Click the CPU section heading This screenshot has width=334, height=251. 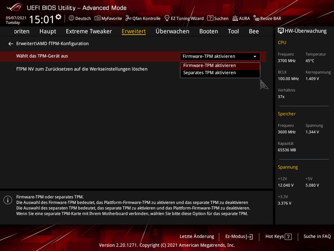[282, 42]
